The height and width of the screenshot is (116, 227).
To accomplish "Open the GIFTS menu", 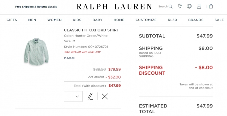I will (x=12, y=20).
